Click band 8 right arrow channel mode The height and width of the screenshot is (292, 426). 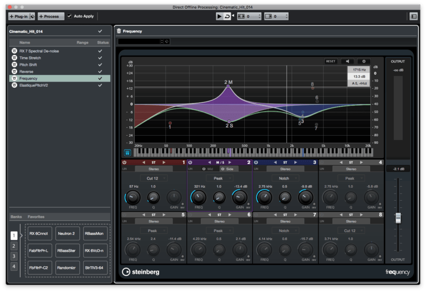pos(361,215)
